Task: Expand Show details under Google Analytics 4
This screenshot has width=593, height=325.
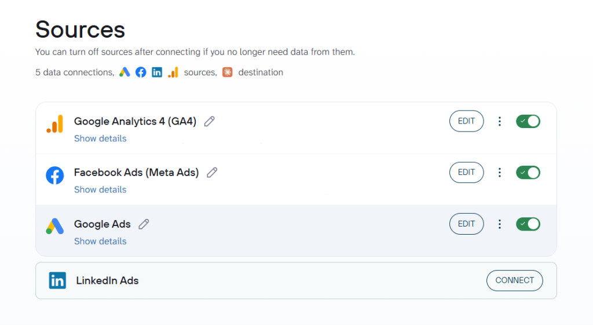Action: [100, 138]
